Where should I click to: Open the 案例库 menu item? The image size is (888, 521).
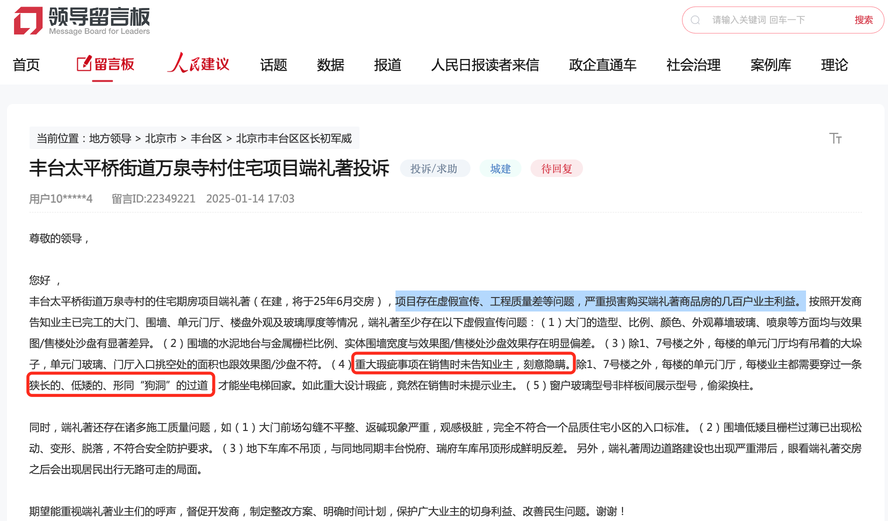click(x=770, y=65)
